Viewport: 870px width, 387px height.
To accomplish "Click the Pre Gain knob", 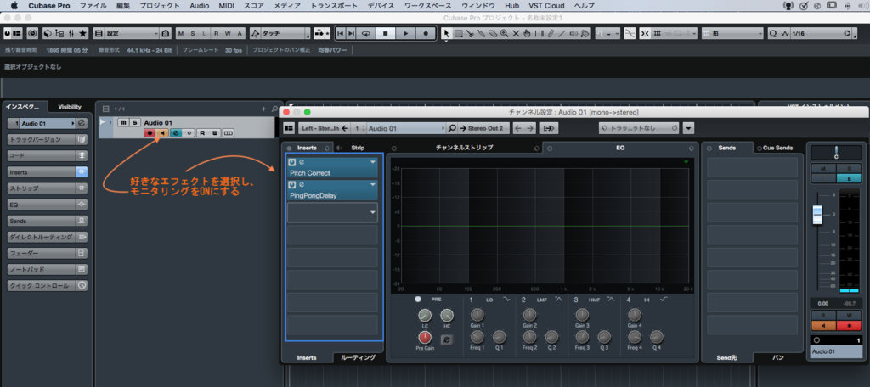I will click(x=425, y=337).
